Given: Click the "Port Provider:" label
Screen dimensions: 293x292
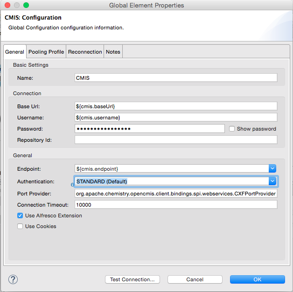Looking at the screenshot, I should [x=34, y=194].
